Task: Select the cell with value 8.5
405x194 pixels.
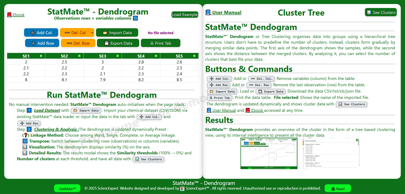Action: [x=179, y=80]
